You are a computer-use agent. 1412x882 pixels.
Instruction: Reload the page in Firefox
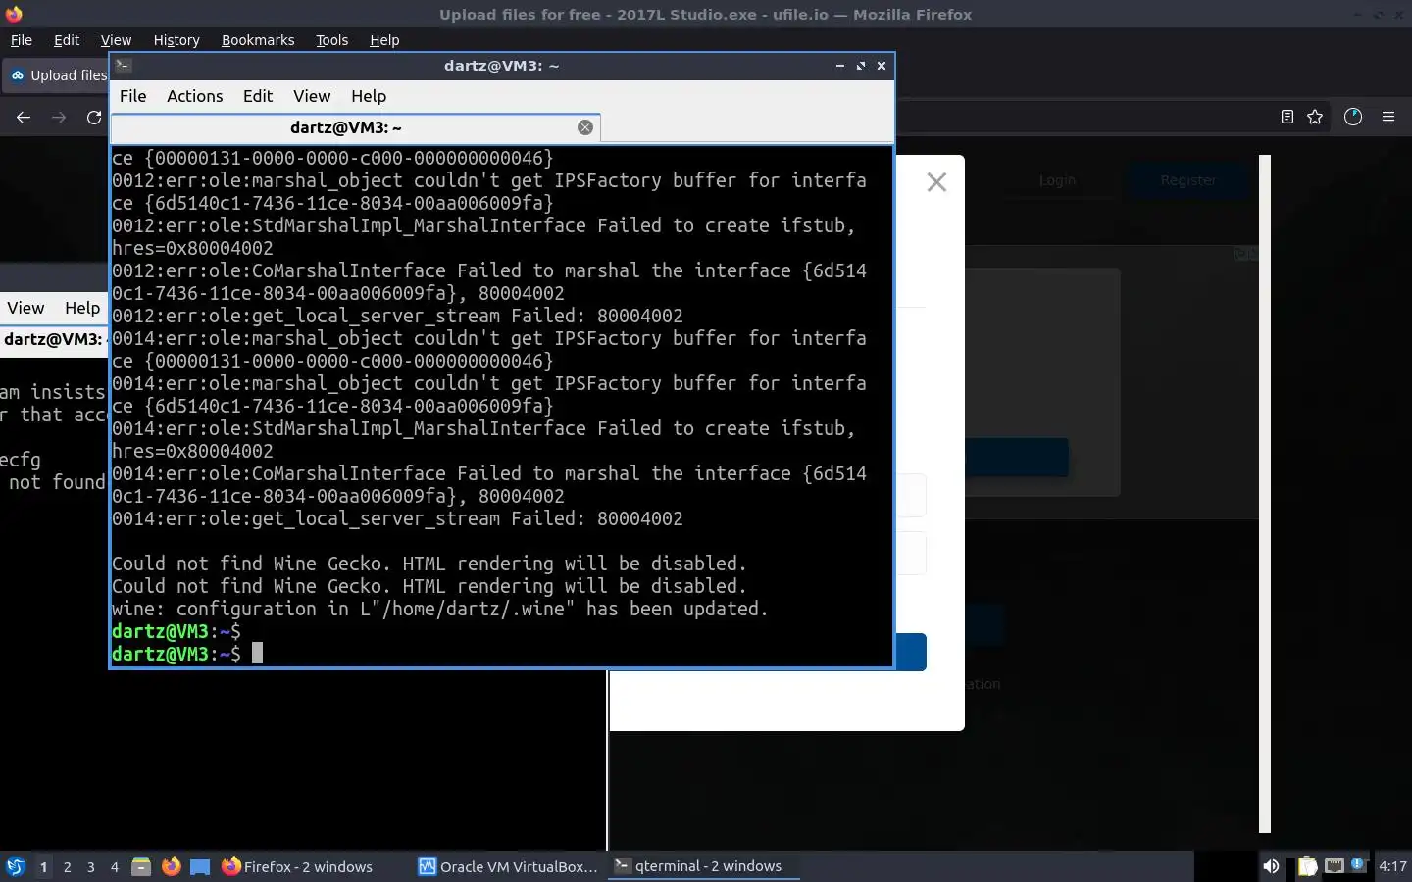pyautogui.click(x=94, y=117)
